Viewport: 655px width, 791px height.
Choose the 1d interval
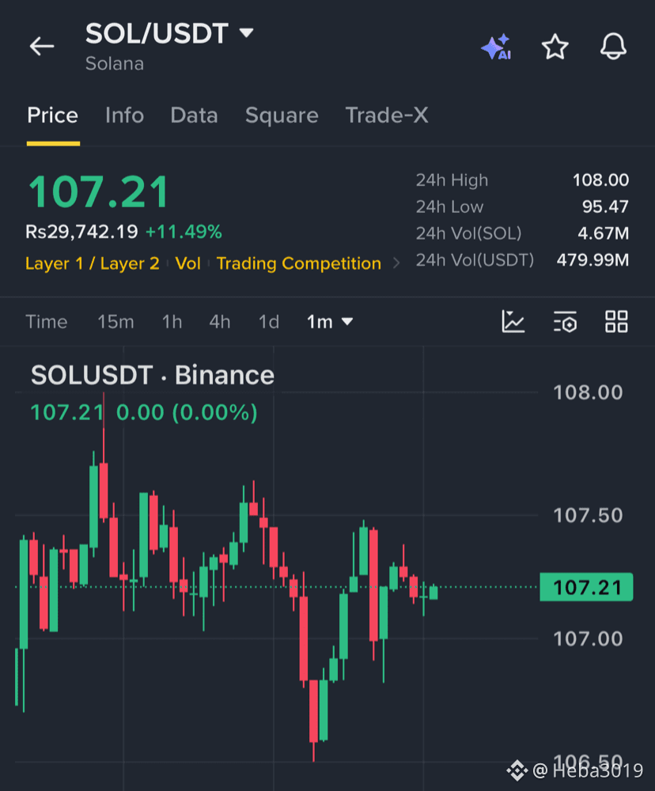coord(268,322)
